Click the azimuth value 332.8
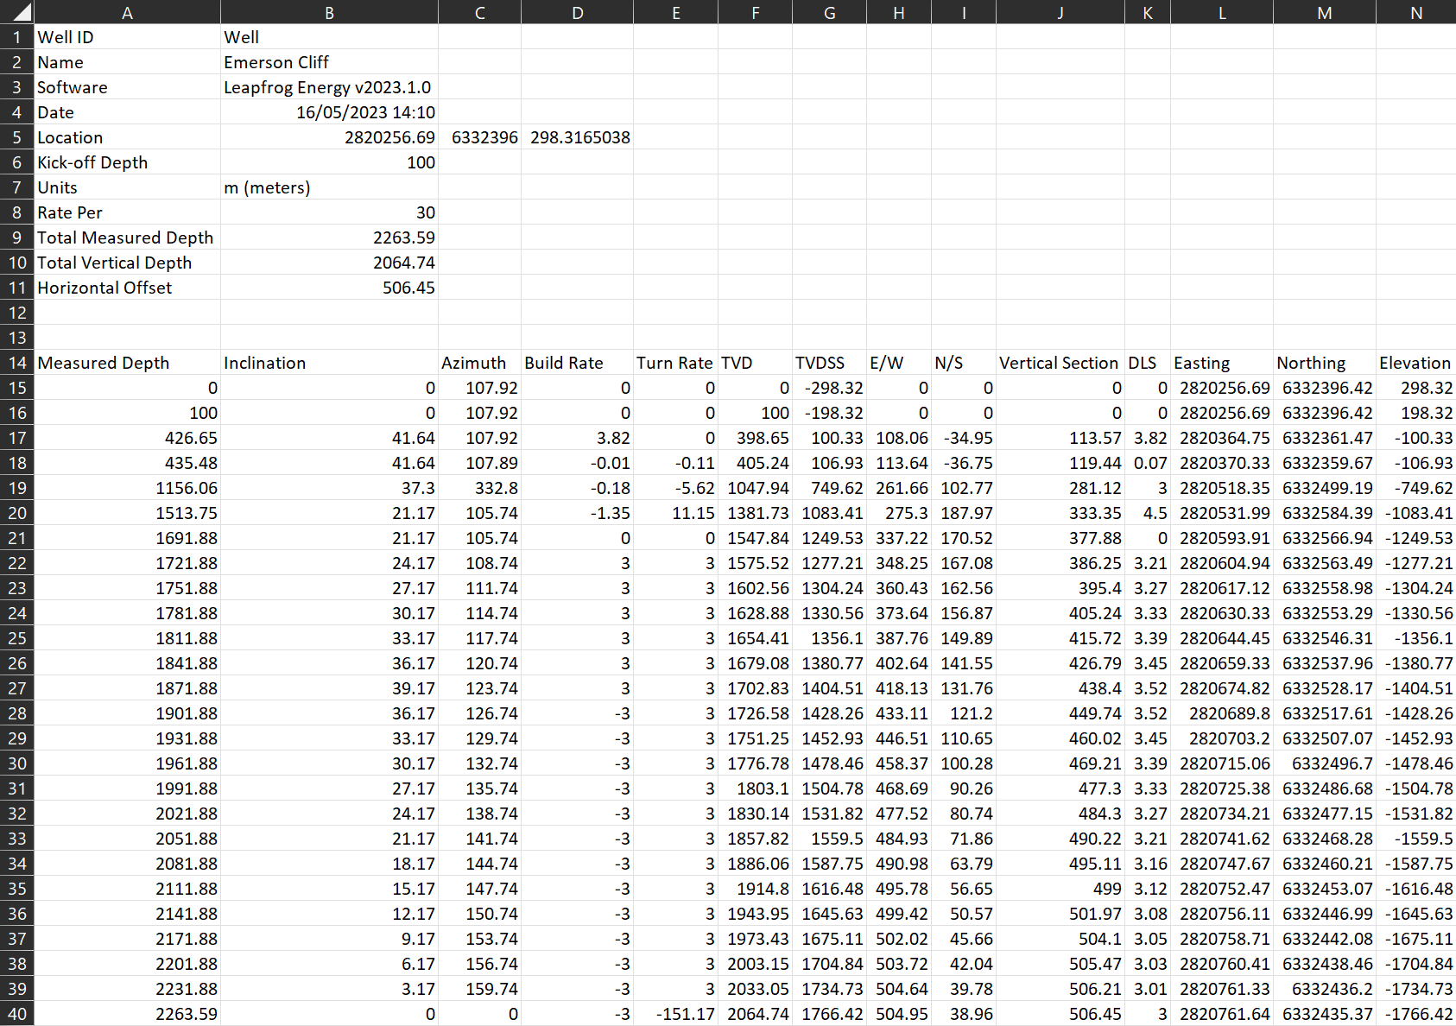Viewport: 1456px width, 1026px height. click(479, 488)
